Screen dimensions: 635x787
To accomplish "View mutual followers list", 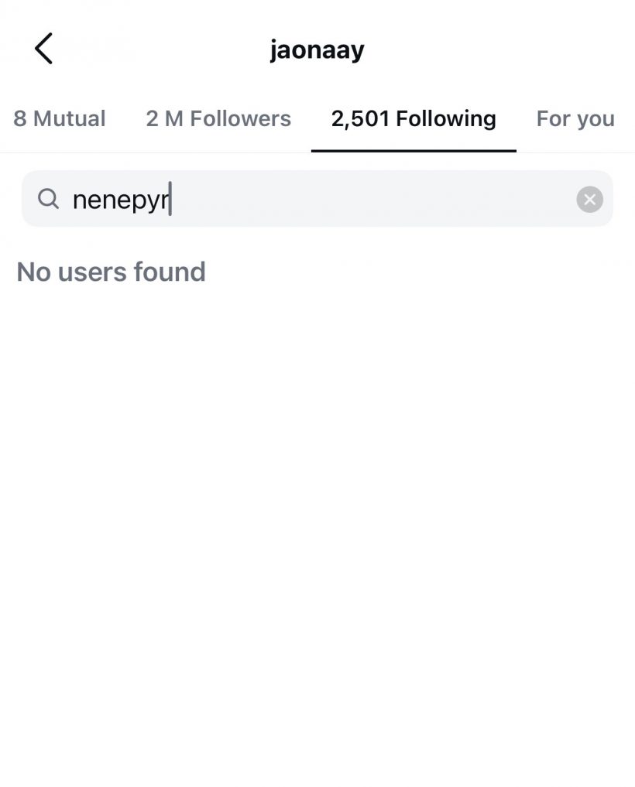I will 60,119.
